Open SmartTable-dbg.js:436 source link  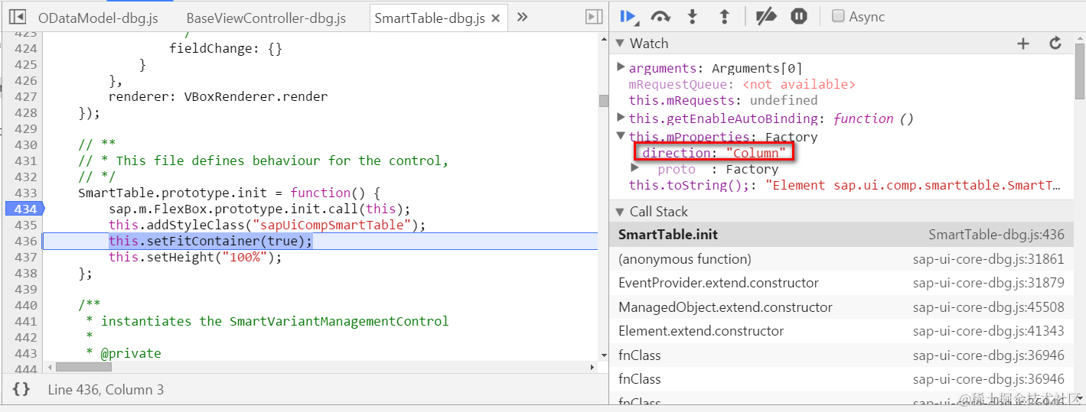point(996,235)
